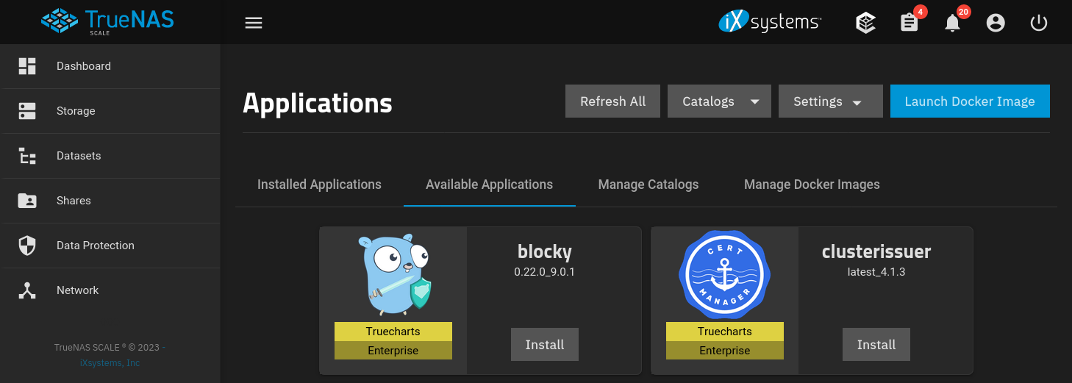
Task: Open the Manage Docker Images tab
Action: (x=812, y=185)
